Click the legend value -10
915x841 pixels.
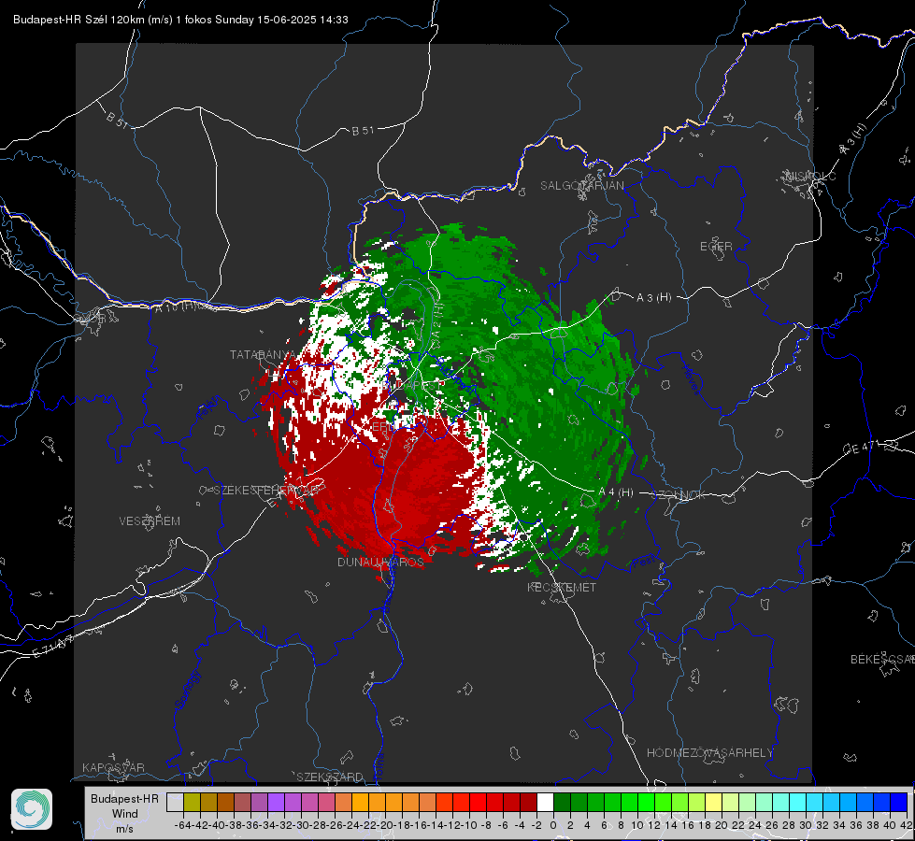tap(468, 825)
